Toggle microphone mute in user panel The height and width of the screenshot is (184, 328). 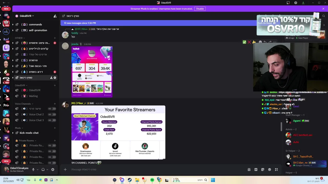point(33,169)
